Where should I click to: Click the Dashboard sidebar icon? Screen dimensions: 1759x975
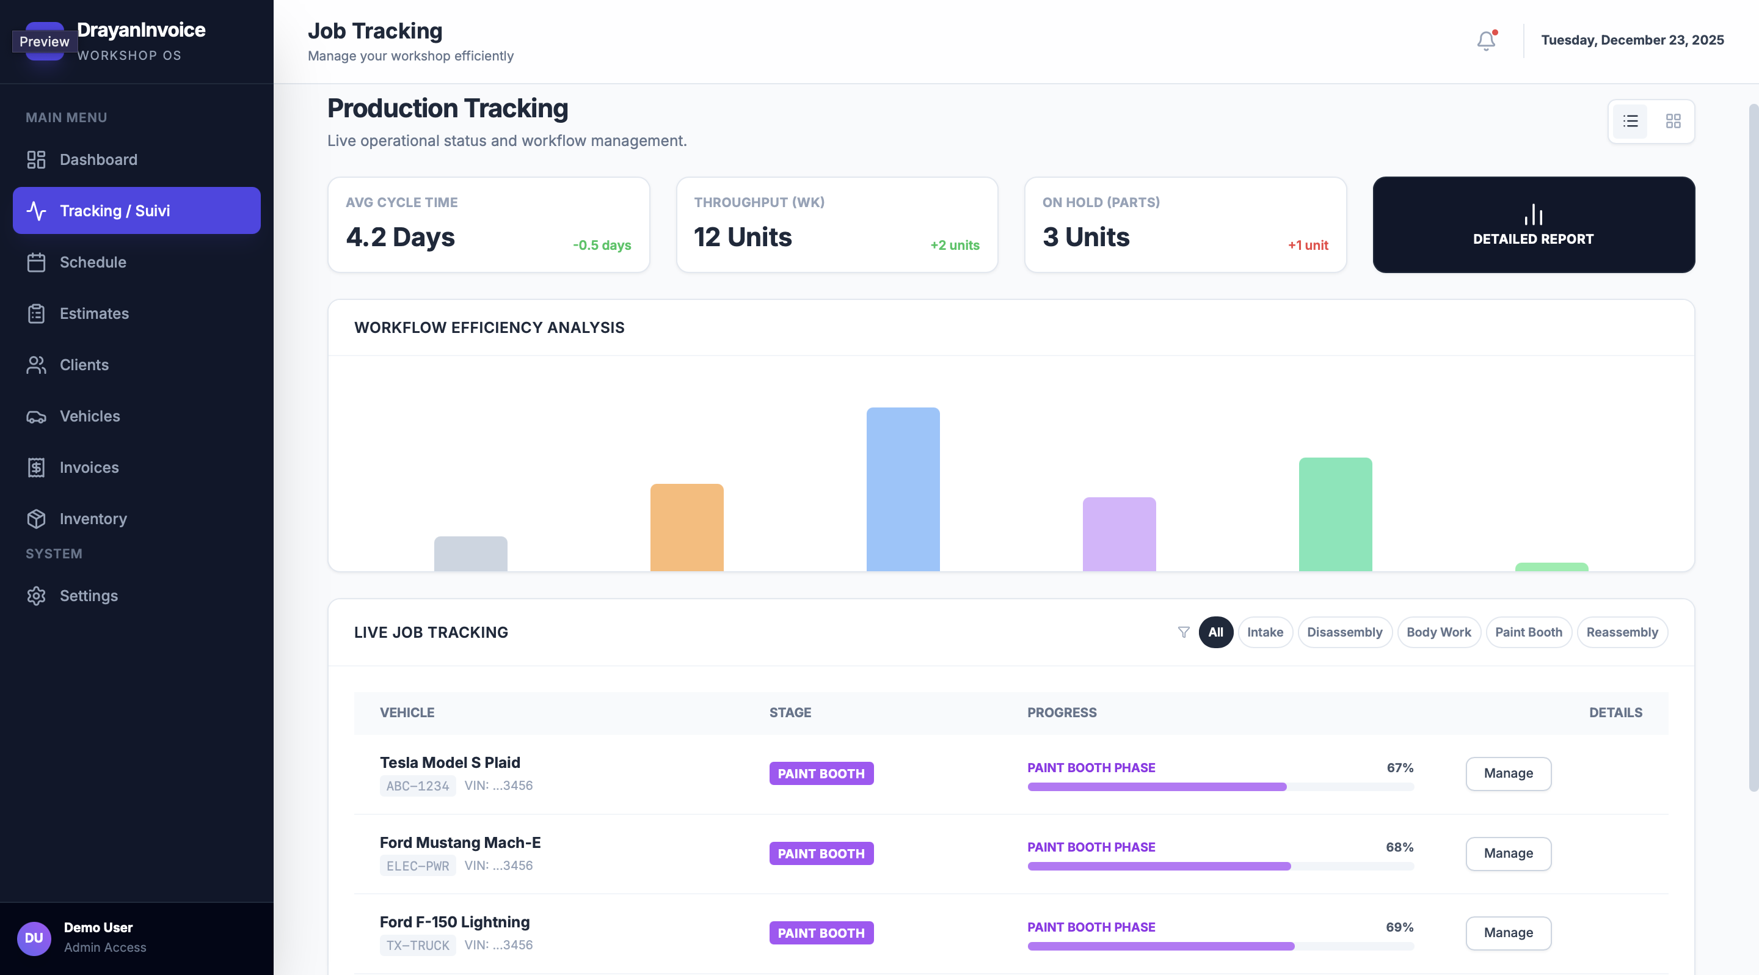(x=36, y=160)
